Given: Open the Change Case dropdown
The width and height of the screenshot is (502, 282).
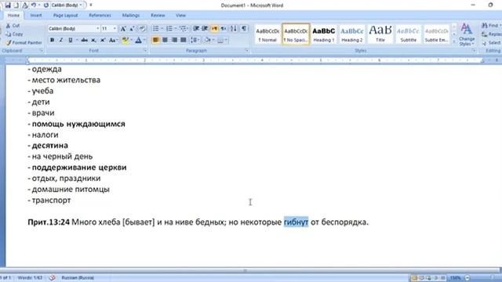Looking at the screenshot, I should tap(113, 40).
